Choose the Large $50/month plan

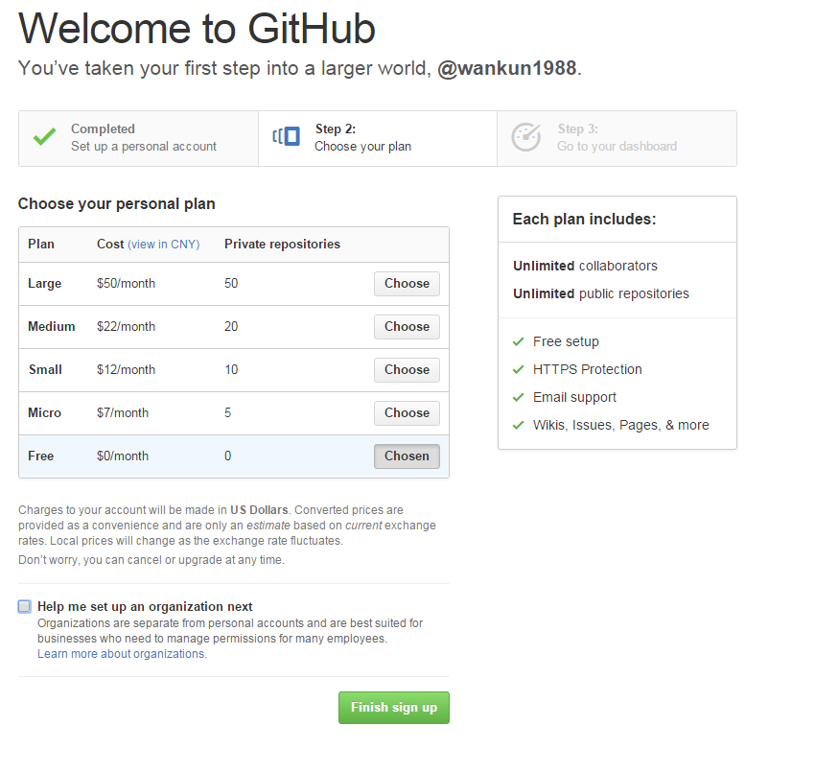tap(407, 283)
